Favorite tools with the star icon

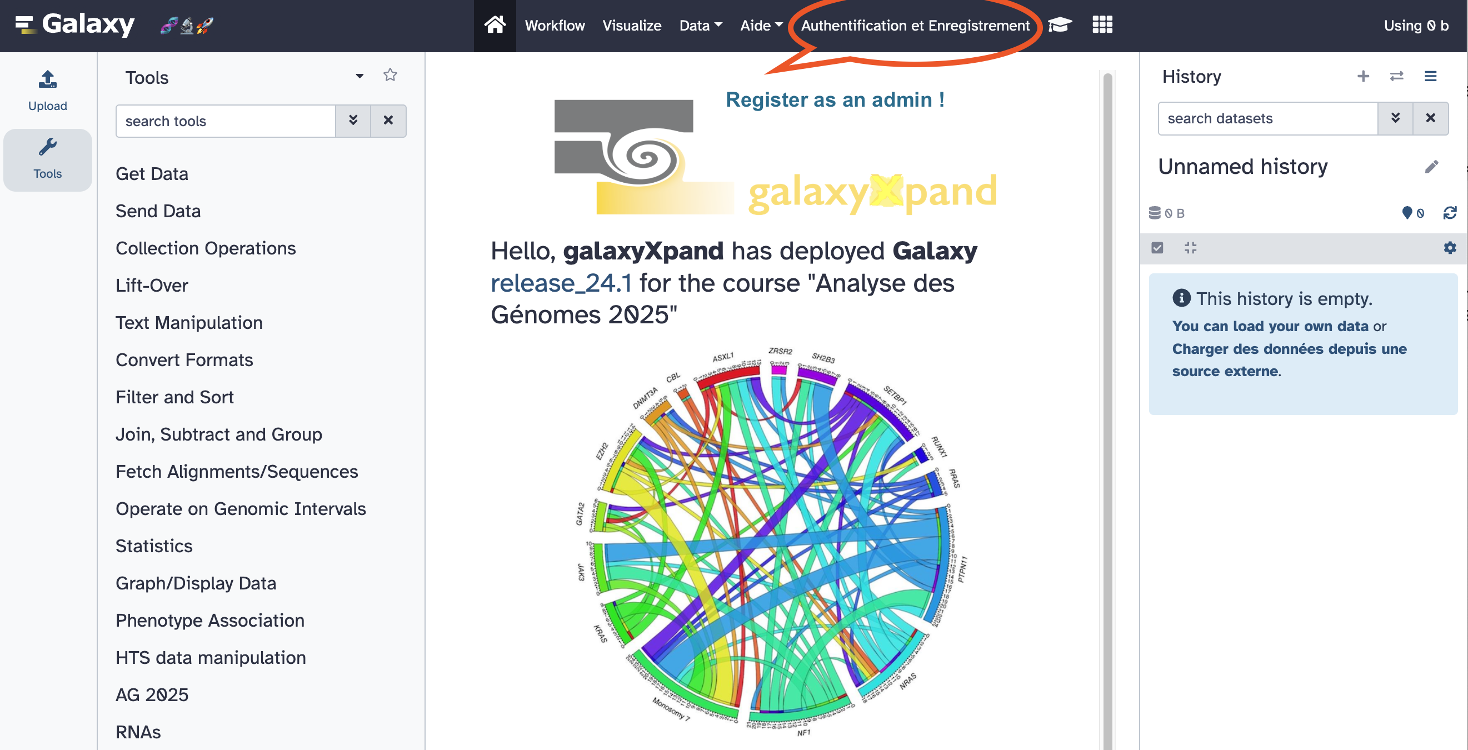(x=390, y=75)
